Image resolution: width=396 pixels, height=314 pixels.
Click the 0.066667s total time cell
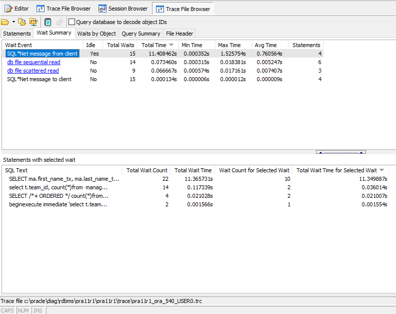164,71
